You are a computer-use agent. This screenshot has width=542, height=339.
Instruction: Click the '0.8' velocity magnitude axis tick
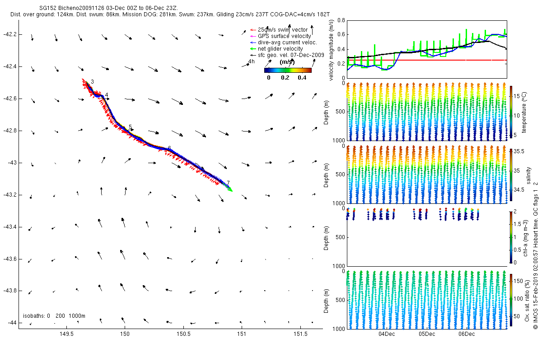coord(341,21)
